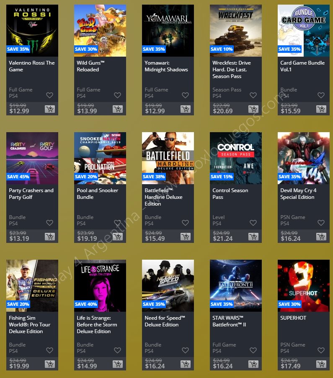The height and width of the screenshot is (378, 333).
Task: Add SUPERHOT to cart
Action: pyautogui.click(x=321, y=364)
